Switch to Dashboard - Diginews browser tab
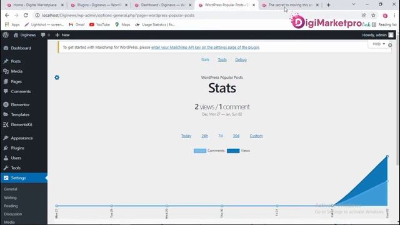The height and width of the screenshot is (225, 400). 162,5
